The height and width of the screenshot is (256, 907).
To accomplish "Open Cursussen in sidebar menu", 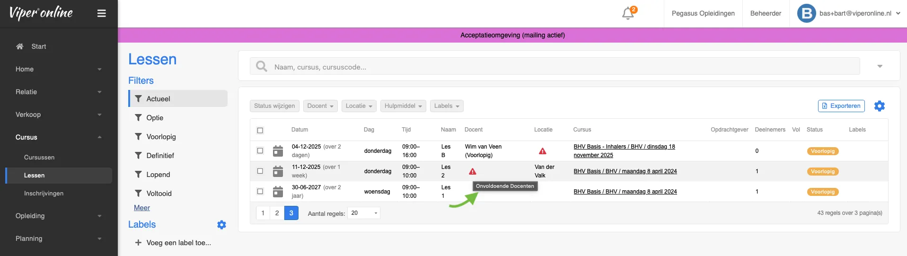I will pyautogui.click(x=39, y=157).
